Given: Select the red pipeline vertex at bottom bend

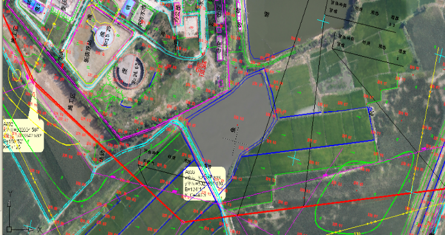Looking at the screenshot, I should [183, 221].
